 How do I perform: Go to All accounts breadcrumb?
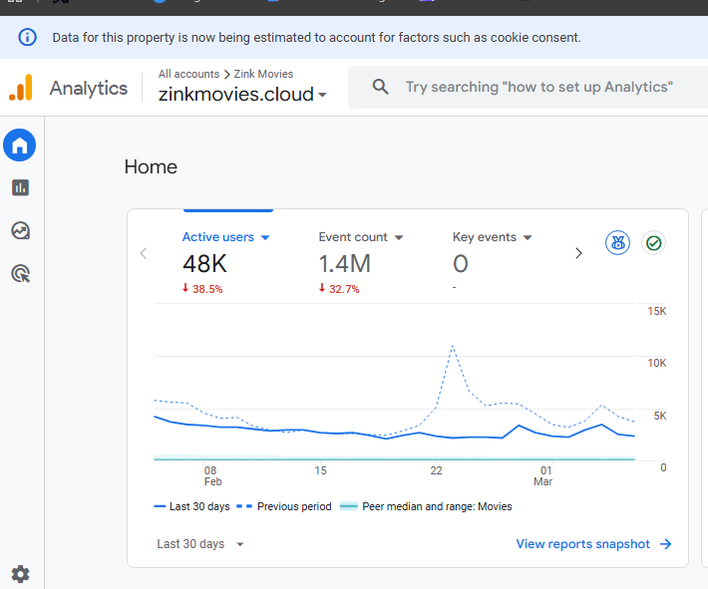point(188,74)
